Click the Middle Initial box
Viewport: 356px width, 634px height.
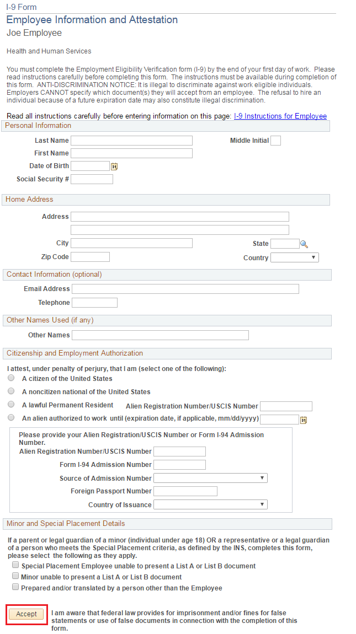[x=275, y=141]
